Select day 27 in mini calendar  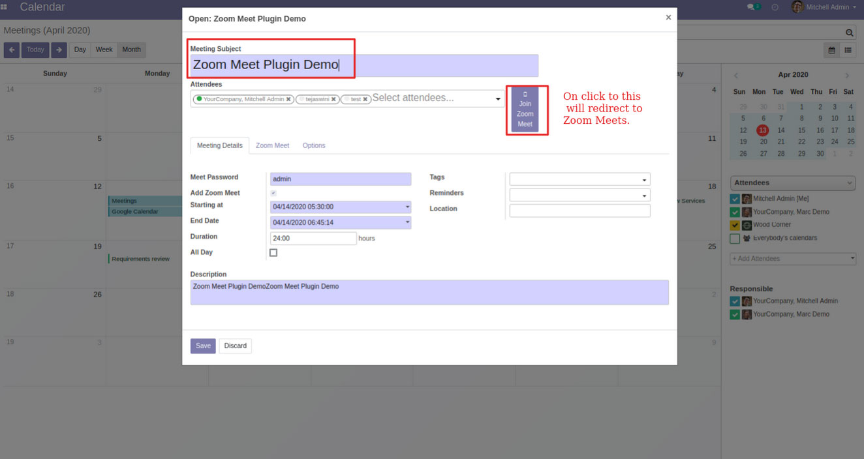tap(762, 154)
